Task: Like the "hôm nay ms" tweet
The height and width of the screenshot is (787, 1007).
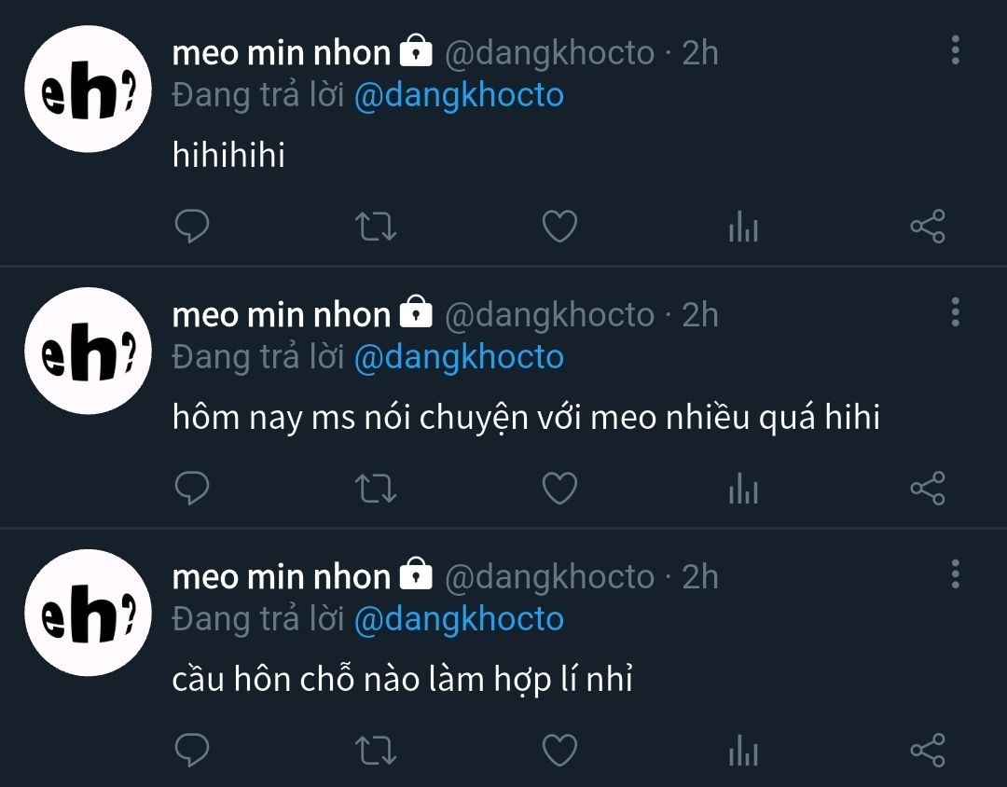Action: (559, 489)
